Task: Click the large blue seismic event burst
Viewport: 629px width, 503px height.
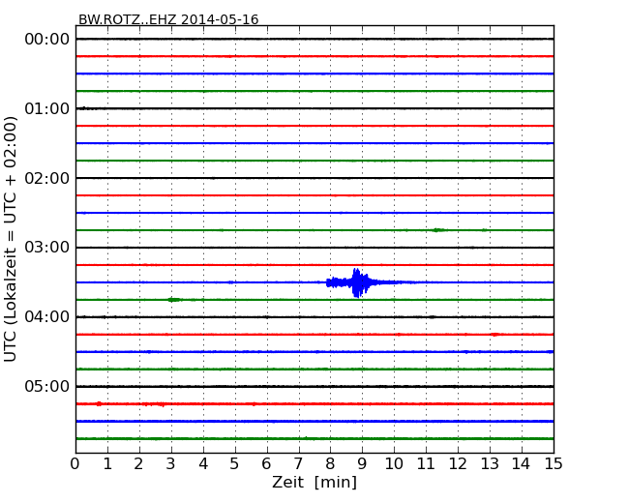Action: click(x=357, y=282)
